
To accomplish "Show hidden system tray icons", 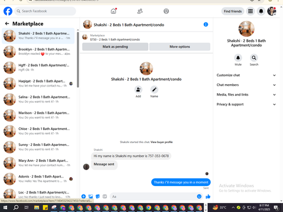I will [x=233, y=207].
